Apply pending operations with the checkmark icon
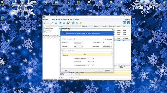 52,23
